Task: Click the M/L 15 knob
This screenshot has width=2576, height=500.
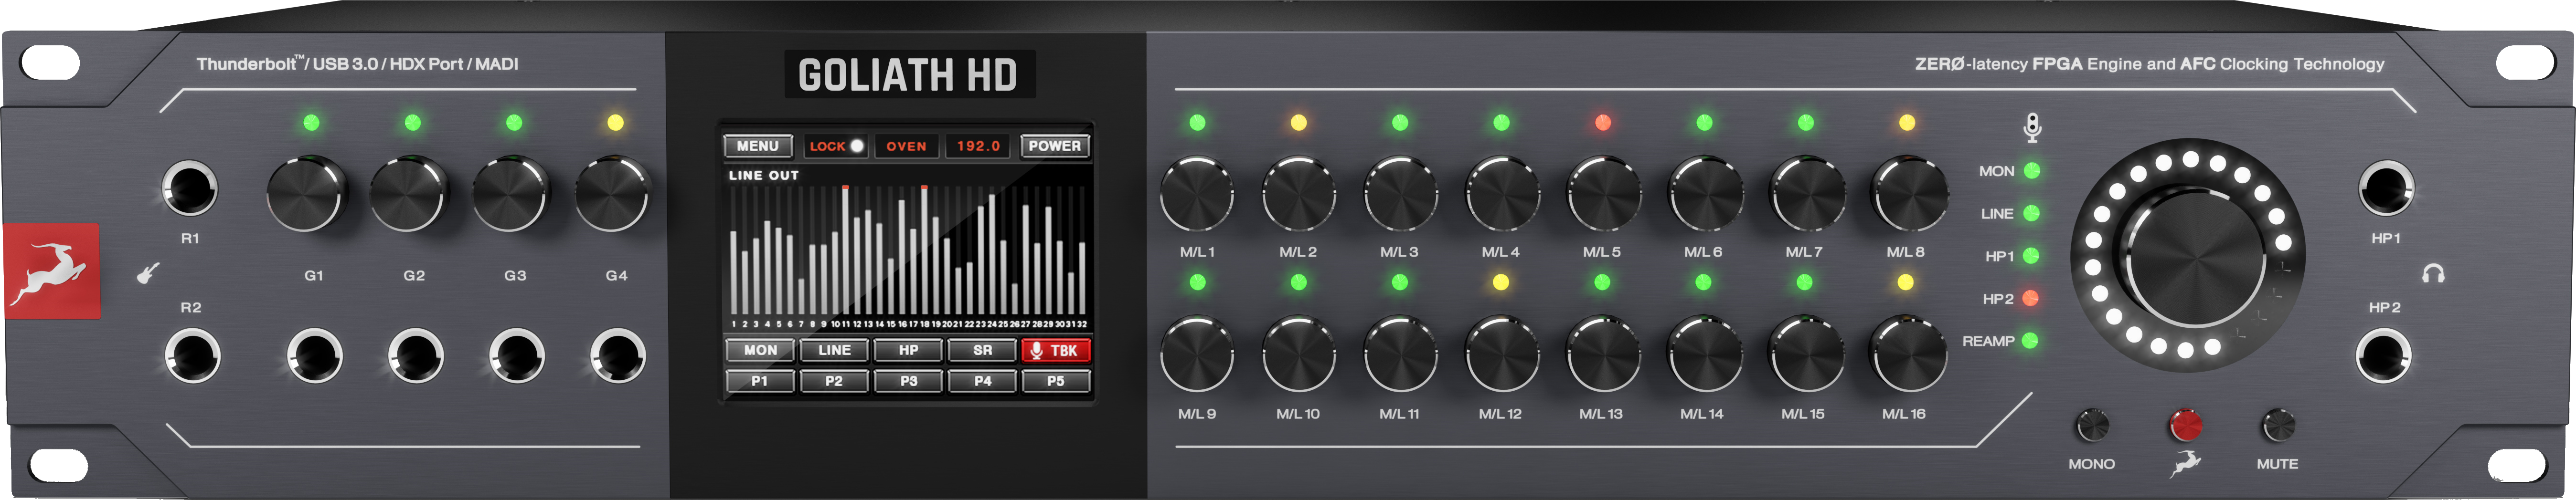Action: pos(1808,354)
